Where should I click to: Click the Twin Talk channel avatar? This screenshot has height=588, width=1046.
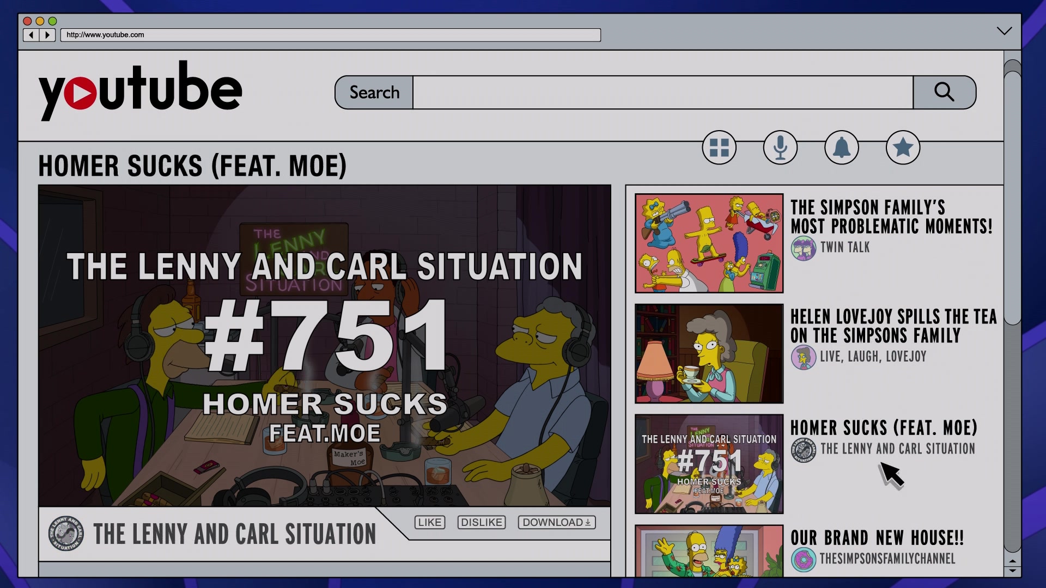804,248
